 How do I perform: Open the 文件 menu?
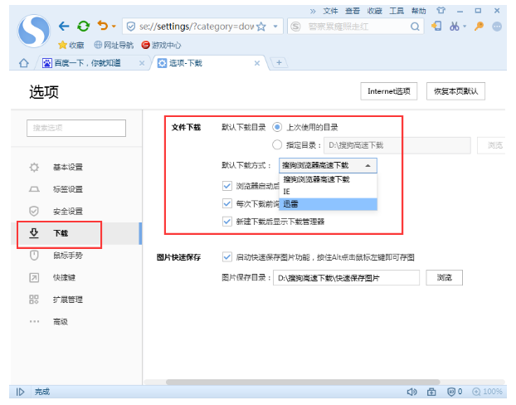(x=330, y=11)
